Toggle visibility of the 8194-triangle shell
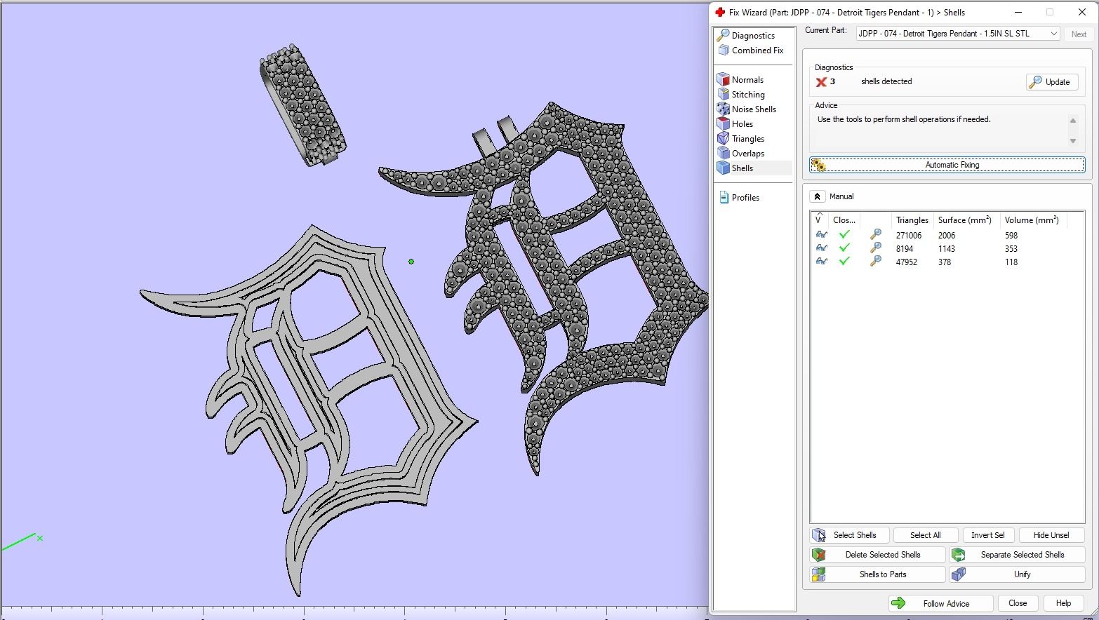This screenshot has width=1099, height=620. point(821,248)
